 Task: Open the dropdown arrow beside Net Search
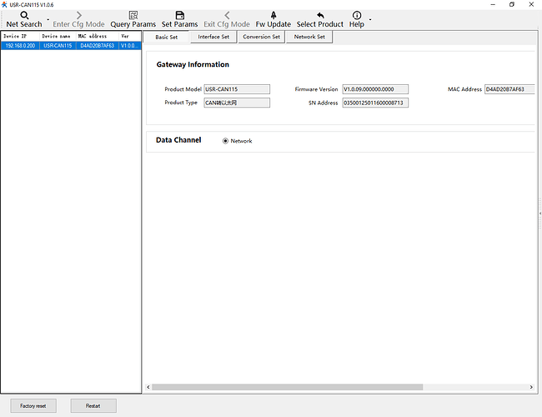48,20
